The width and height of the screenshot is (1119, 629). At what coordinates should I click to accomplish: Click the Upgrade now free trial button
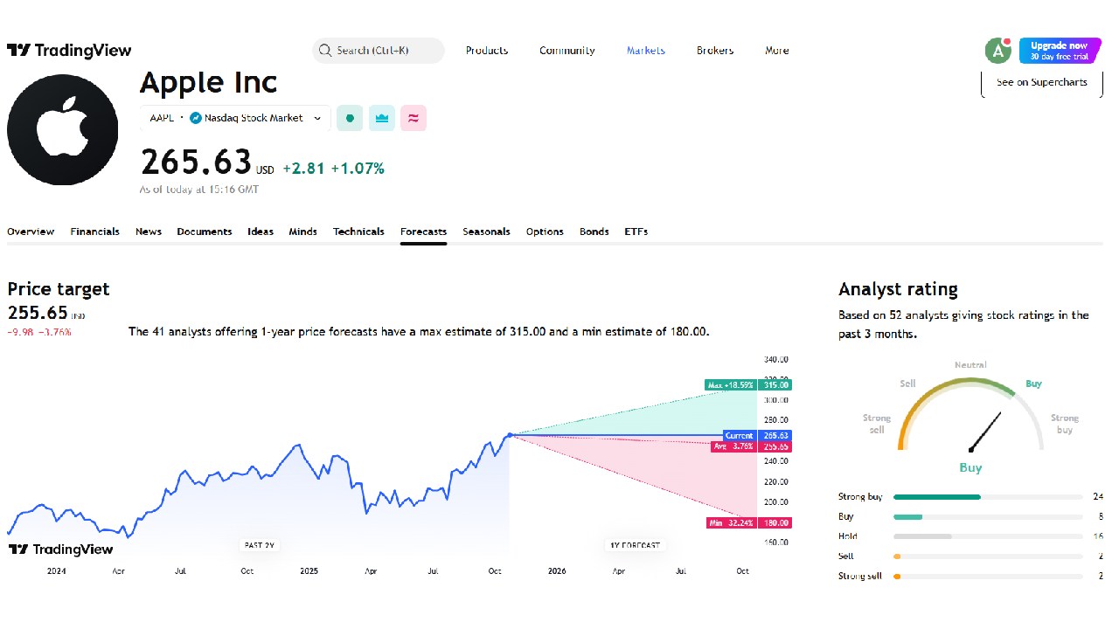click(1060, 51)
